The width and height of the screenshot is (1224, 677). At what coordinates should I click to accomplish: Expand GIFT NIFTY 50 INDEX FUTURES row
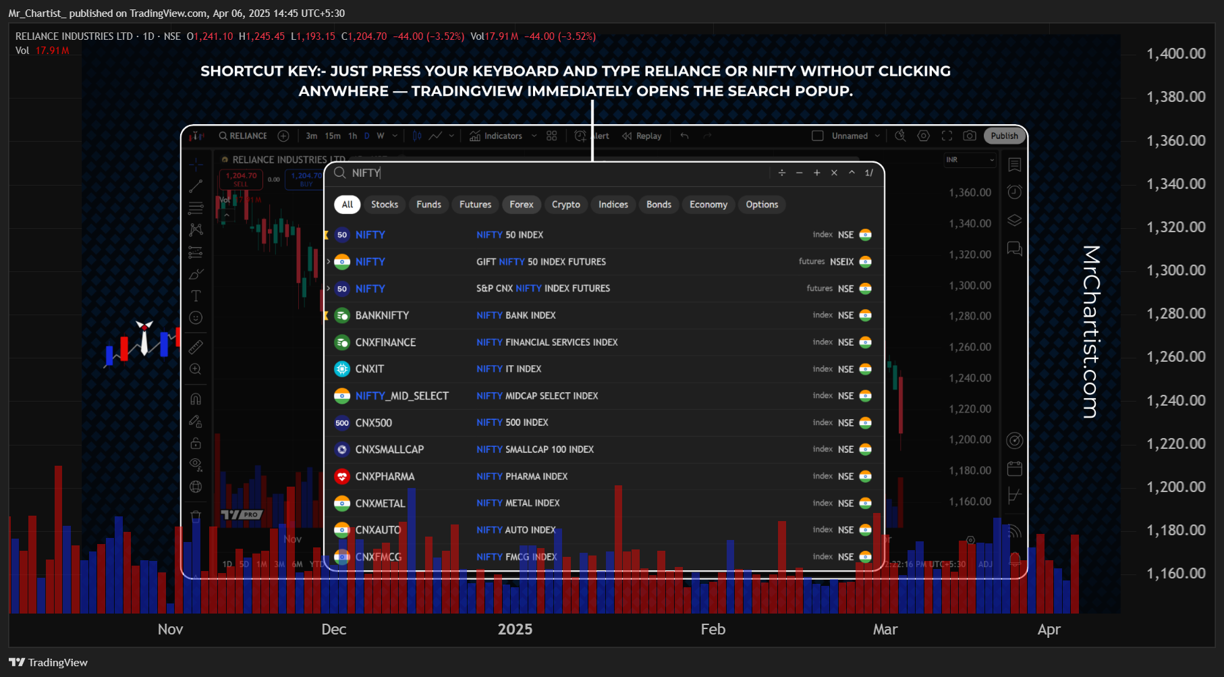tap(329, 261)
